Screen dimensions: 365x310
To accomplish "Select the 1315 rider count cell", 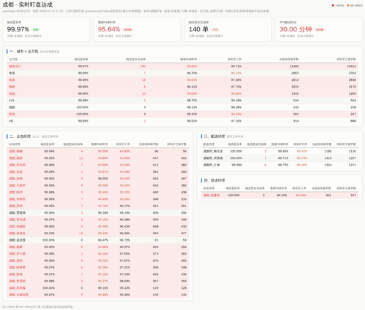I will pyautogui.click(x=295, y=93).
